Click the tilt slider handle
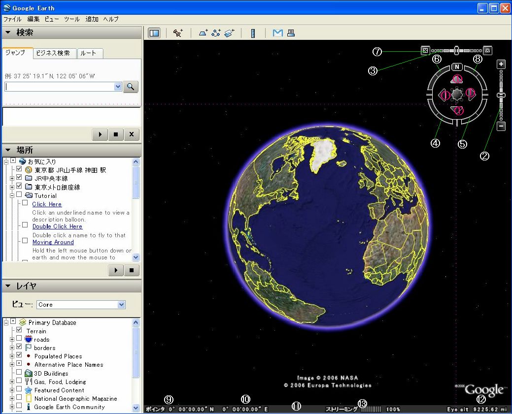The image size is (512, 414). pos(456,50)
